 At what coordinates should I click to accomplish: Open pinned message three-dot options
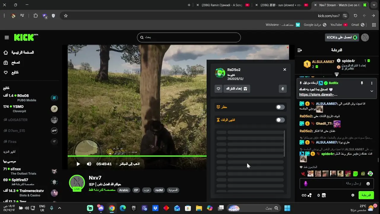coord(372,83)
